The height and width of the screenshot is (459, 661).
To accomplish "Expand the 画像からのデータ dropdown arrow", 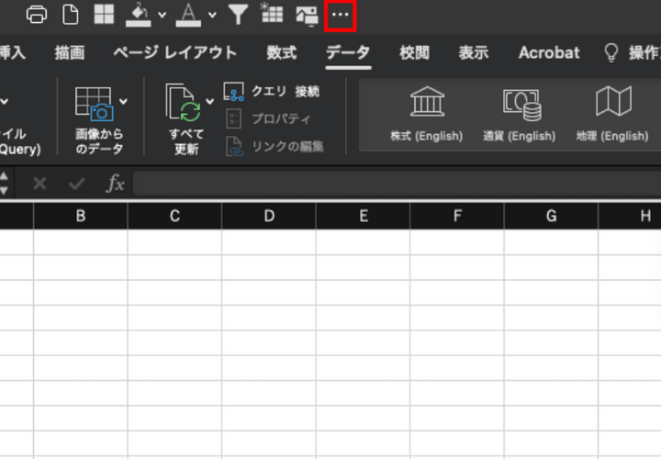I will tap(124, 100).
